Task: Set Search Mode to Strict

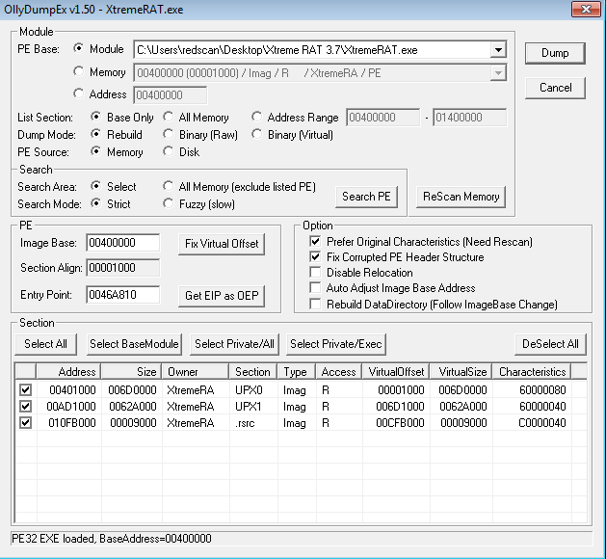Action: coord(95,203)
